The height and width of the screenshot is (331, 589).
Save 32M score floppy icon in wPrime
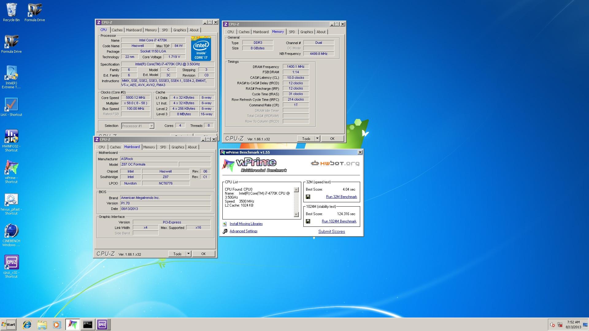(x=308, y=197)
